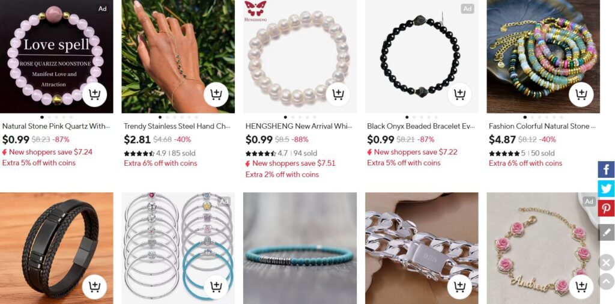Add silver 925 chain bracelet to cart
Screen dimensions: 615x304
459,287
